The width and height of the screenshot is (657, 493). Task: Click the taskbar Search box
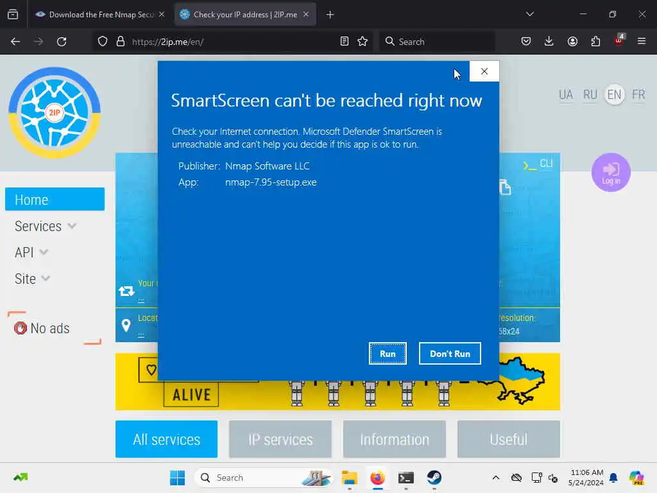[x=264, y=478]
